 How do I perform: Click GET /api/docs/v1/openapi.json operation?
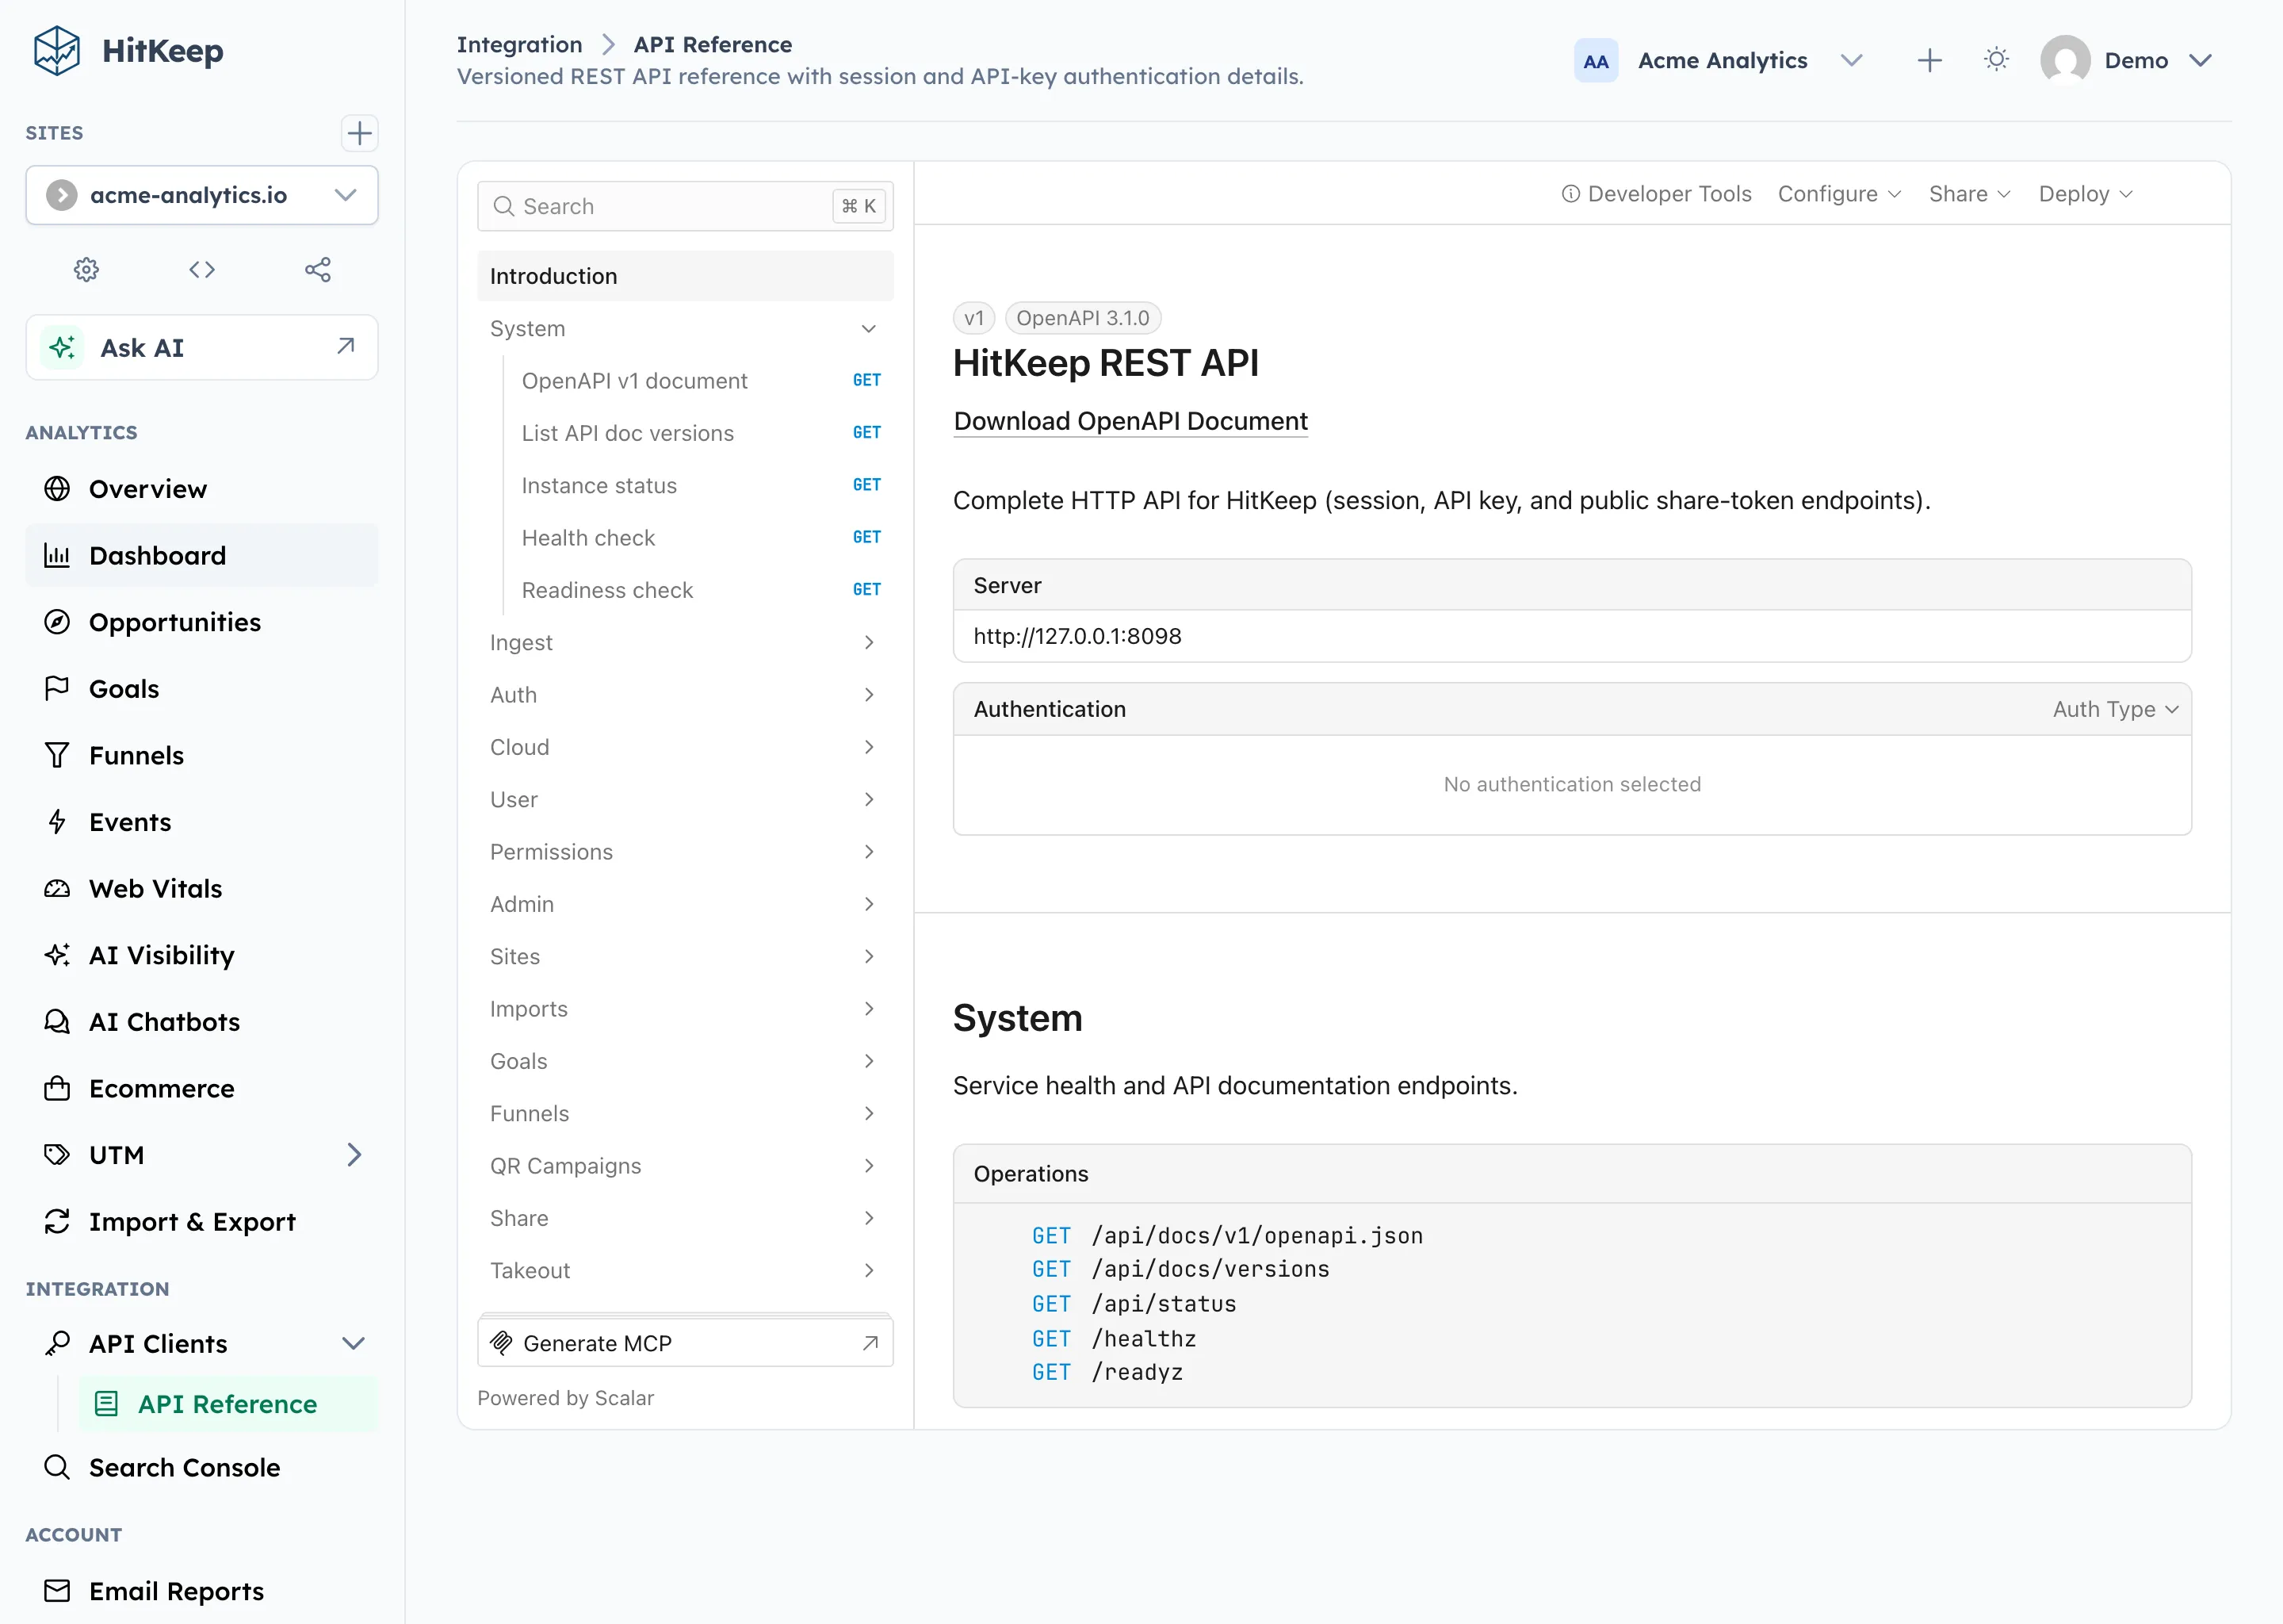pos(1227,1236)
